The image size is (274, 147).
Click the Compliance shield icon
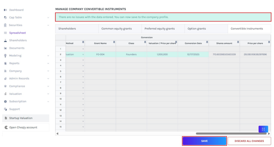click(x=5, y=86)
